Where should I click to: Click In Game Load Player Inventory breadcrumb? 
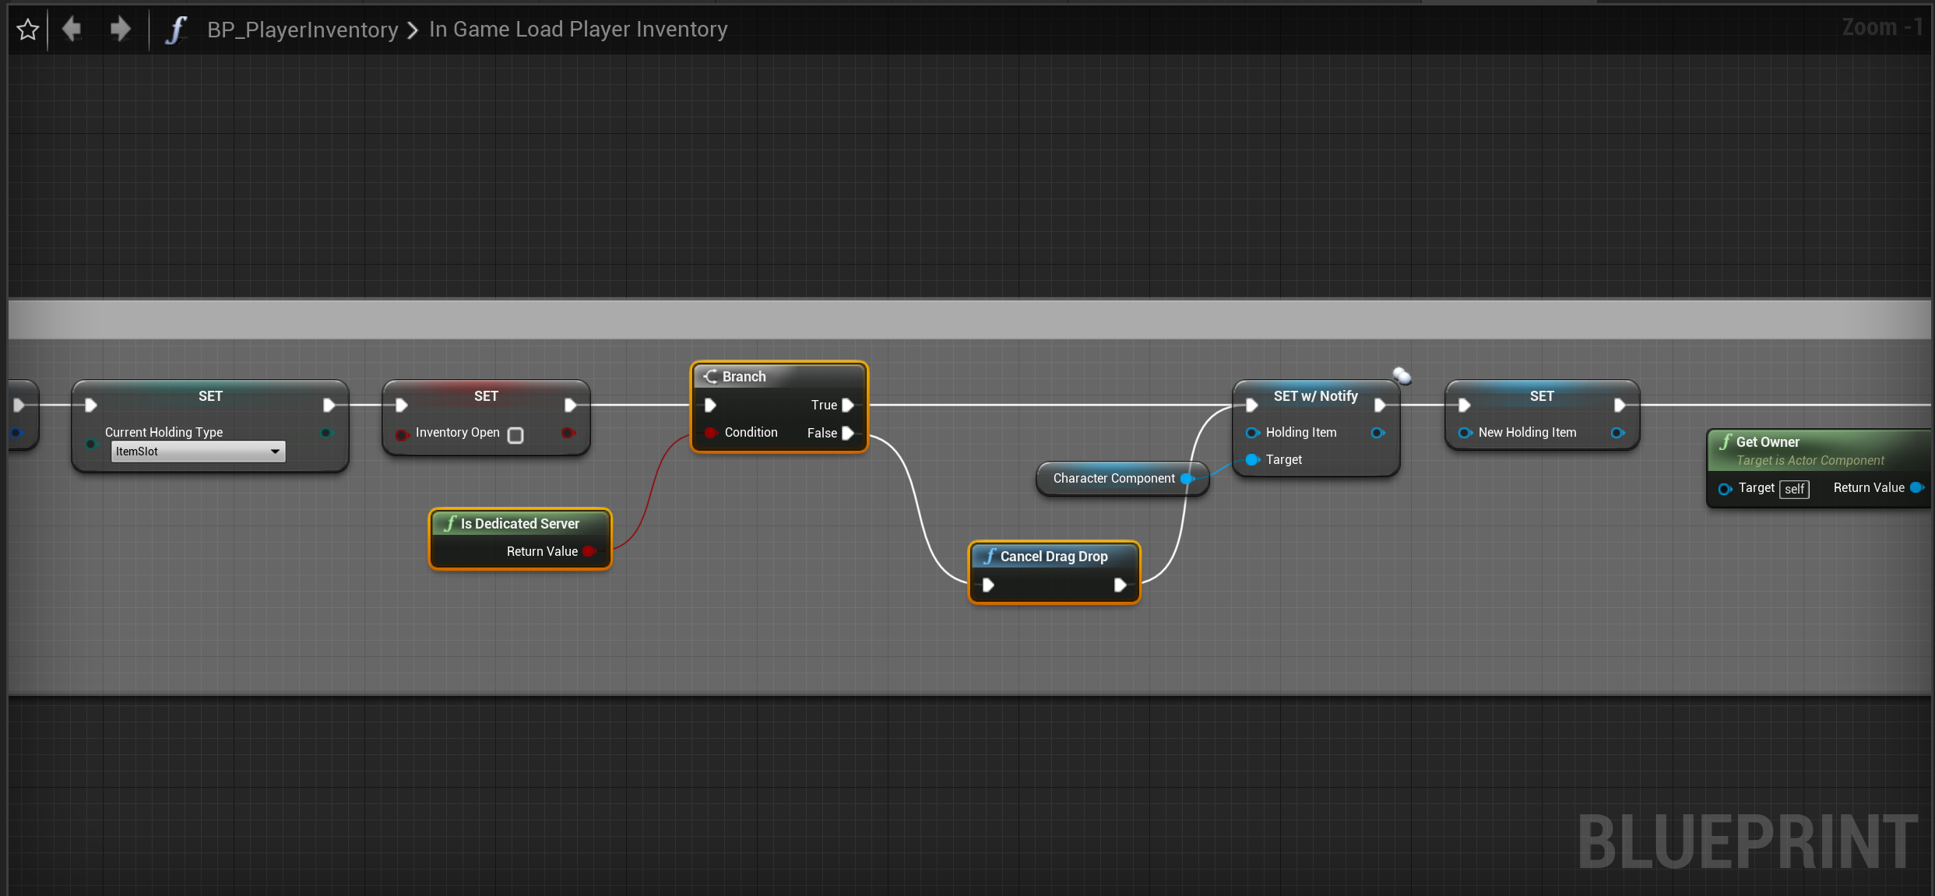click(x=578, y=30)
